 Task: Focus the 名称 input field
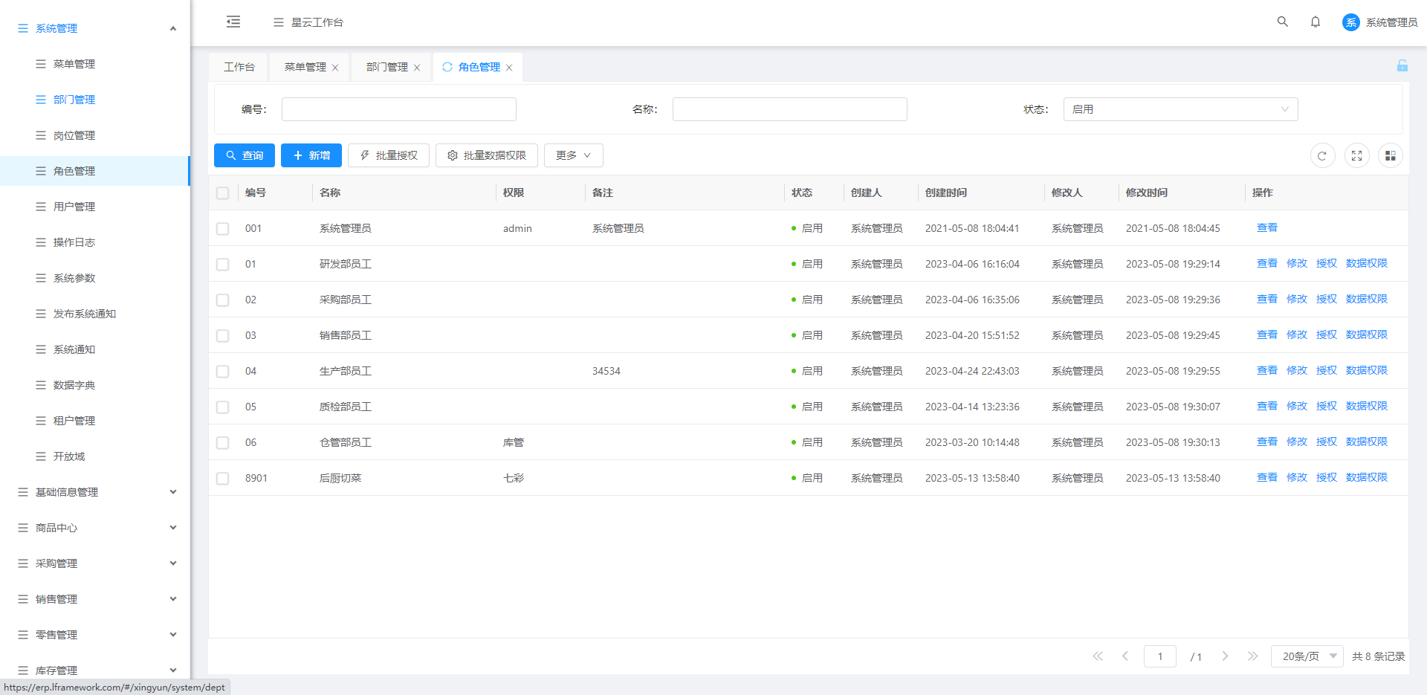[x=790, y=109]
